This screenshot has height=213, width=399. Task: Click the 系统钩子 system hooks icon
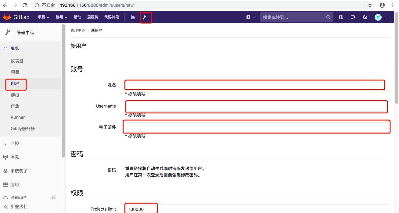[x=5, y=171]
